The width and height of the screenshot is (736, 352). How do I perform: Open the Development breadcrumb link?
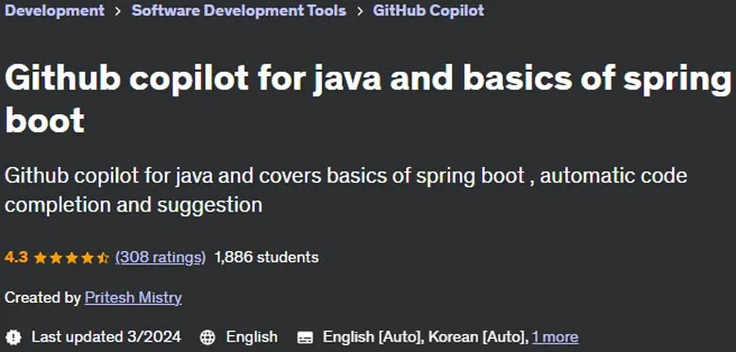(x=55, y=10)
